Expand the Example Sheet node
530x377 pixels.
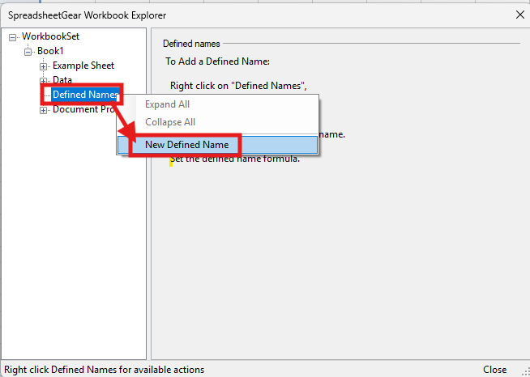click(x=43, y=66)
